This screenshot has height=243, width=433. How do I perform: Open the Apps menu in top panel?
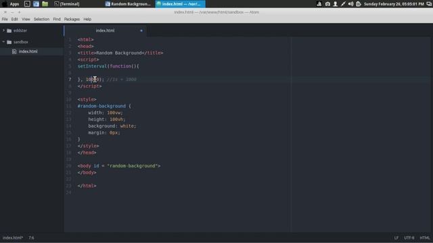(11, 4)
